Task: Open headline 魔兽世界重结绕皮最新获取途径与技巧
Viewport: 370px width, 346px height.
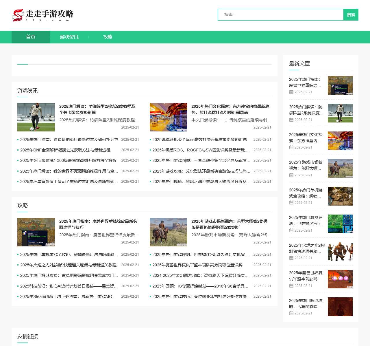Action: [x=98, y=224]
